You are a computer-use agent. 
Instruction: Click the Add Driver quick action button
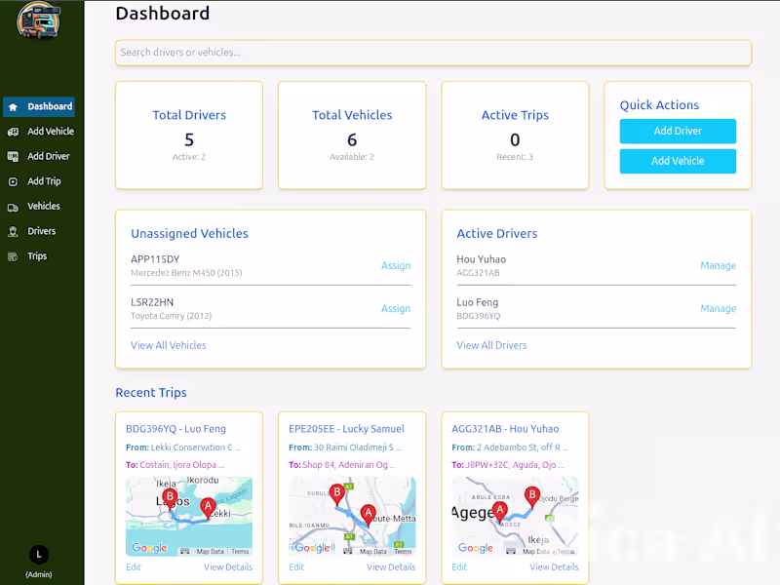[678, 131]
